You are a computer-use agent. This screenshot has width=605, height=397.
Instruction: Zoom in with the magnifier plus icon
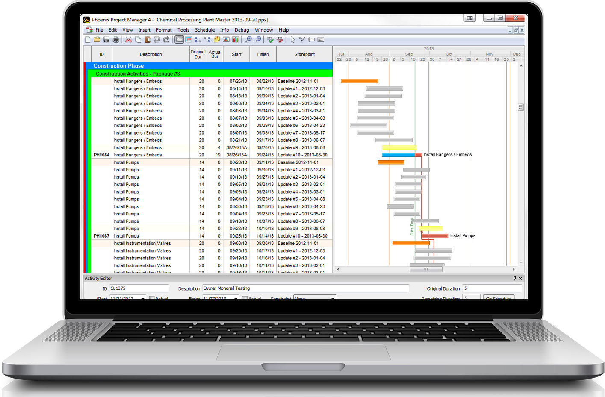click(248, 40)
